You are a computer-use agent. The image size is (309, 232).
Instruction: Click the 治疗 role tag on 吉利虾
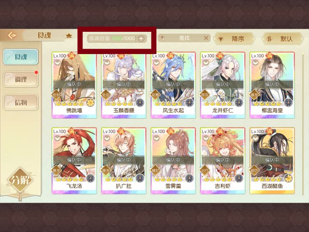pos(205,171)
